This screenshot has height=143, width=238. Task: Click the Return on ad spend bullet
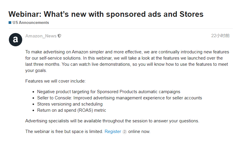(71, 110)
